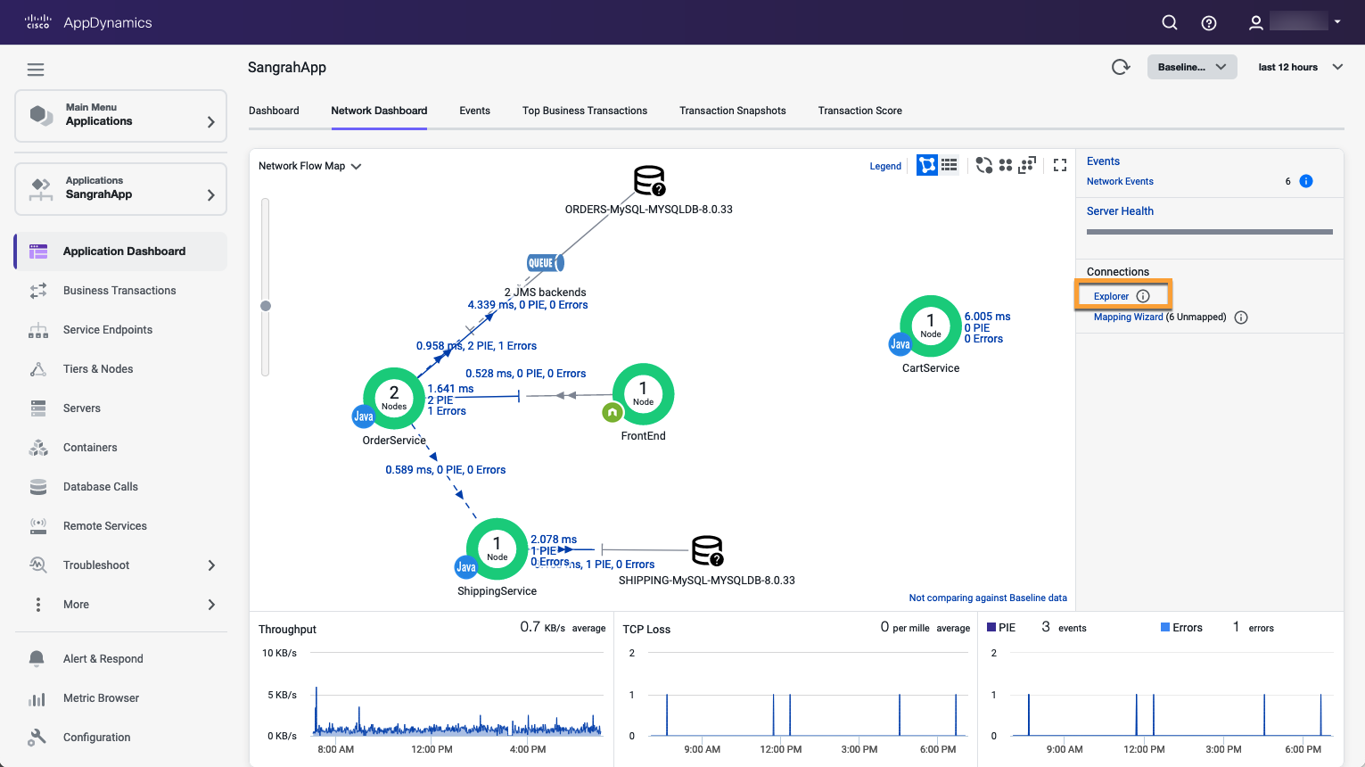Click the Legend link
1365x767 pixels.
(885, 166)
